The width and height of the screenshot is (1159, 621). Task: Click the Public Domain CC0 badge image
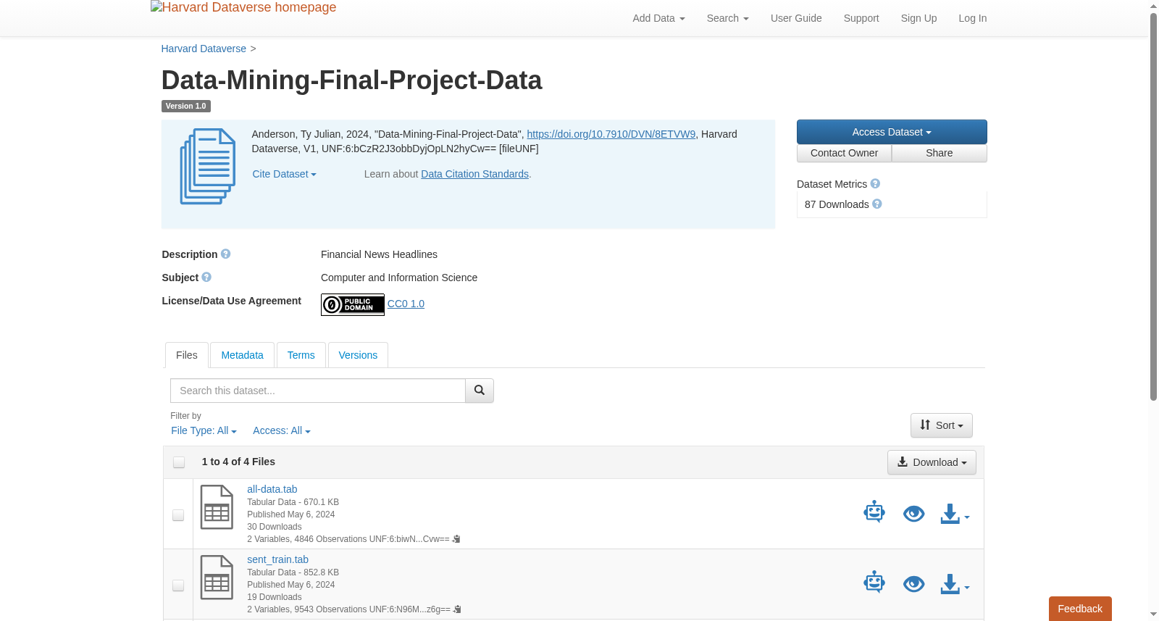point(353,304)
